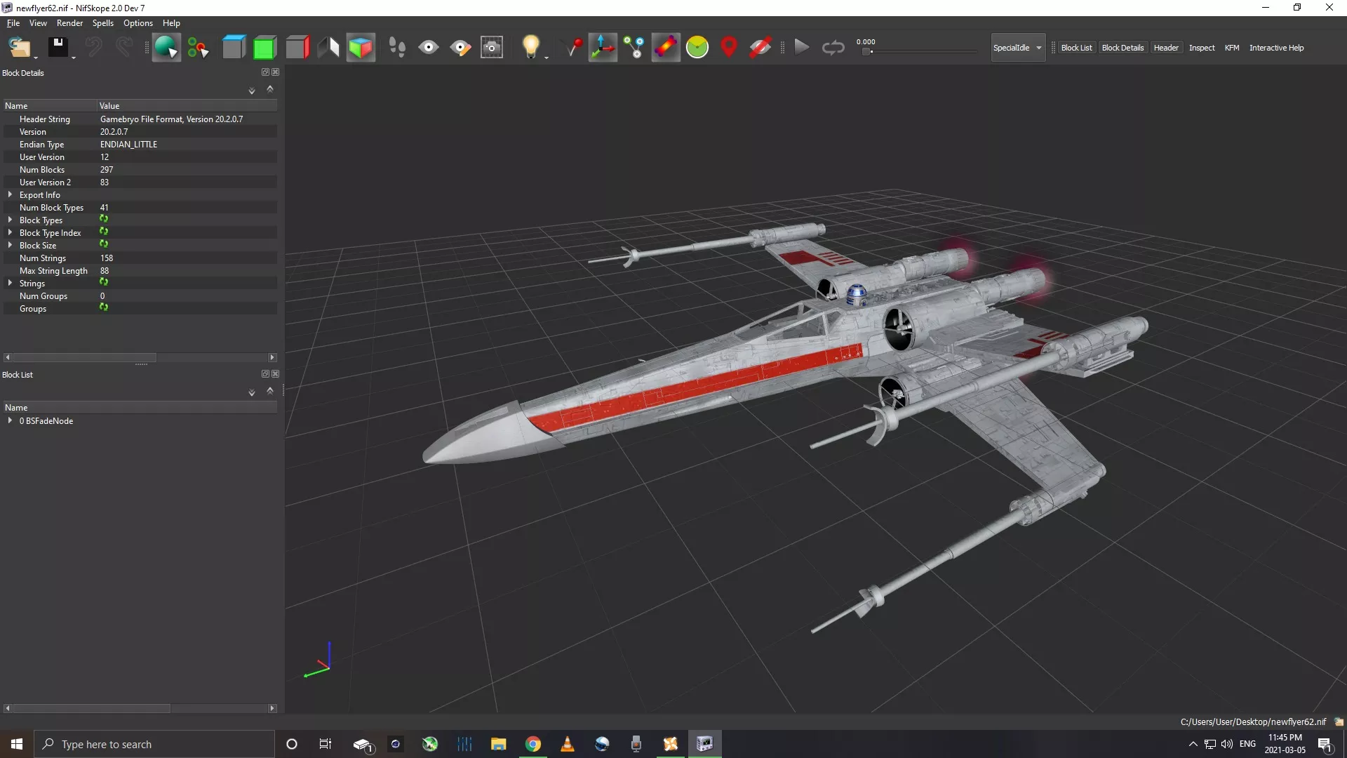Screen dimensions: 1347x758
Task: Expand the Strings row
Action: [10, 283]
